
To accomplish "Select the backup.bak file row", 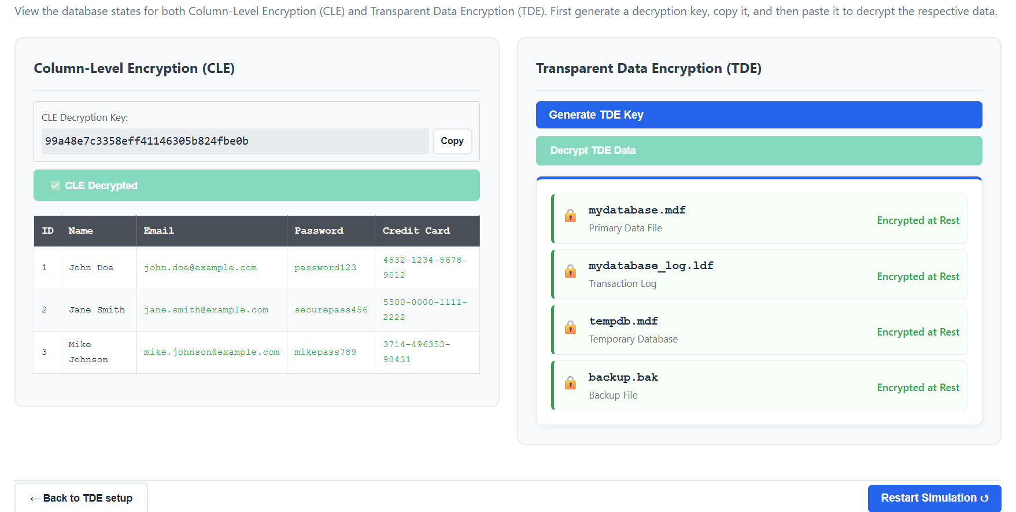I will click(759, 385).
